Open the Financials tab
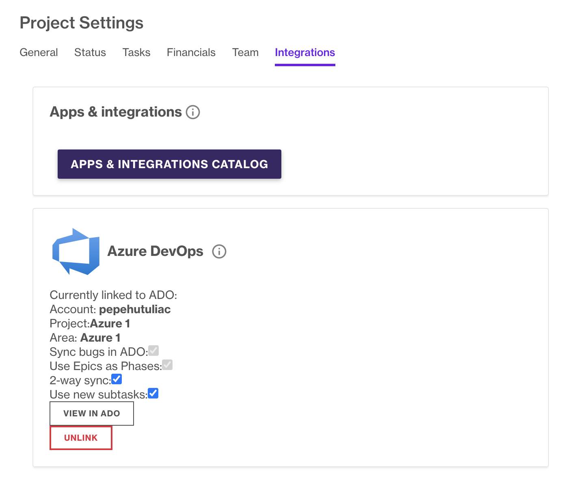The width and height of the screenshot is (583, 485). click(x=191, y=52)
